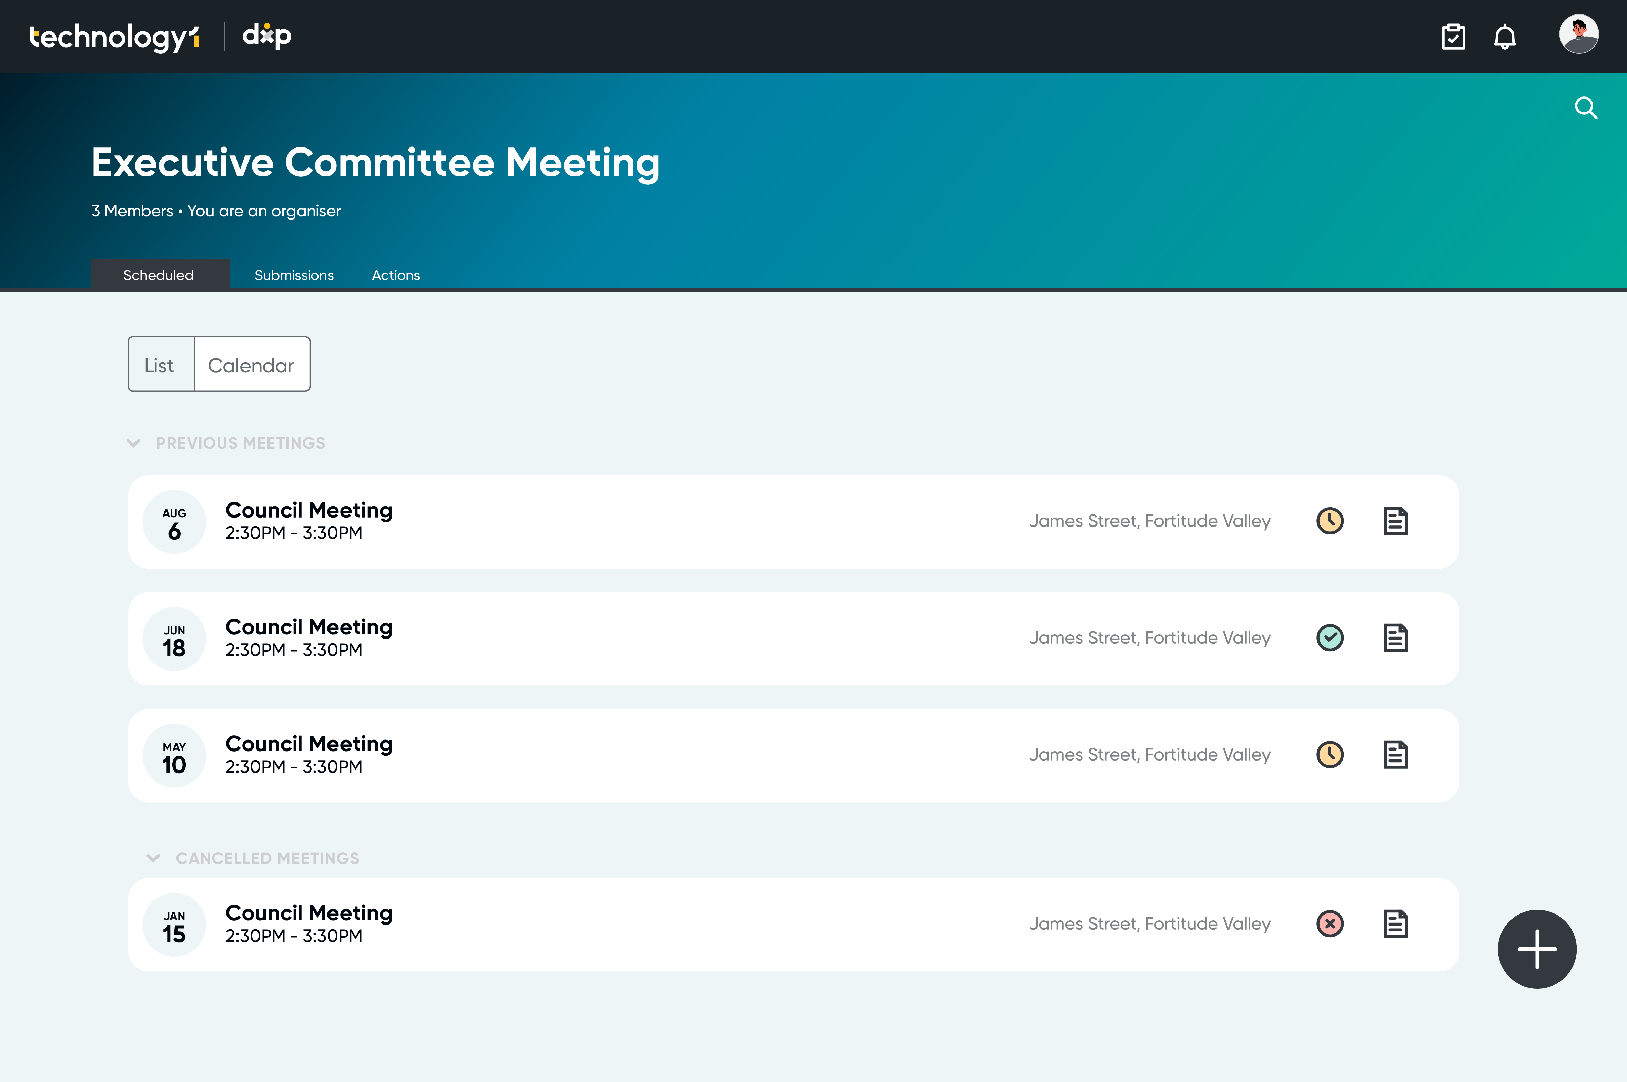Open the user profile avatar

click(1578, 34)
